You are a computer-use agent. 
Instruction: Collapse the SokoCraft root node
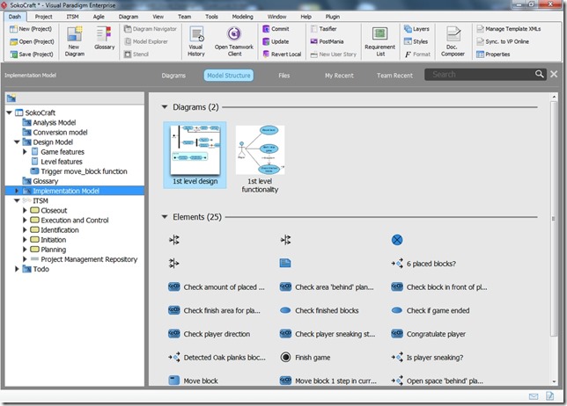point(9,112)
